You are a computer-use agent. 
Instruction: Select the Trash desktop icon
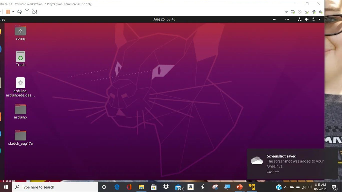21,59
